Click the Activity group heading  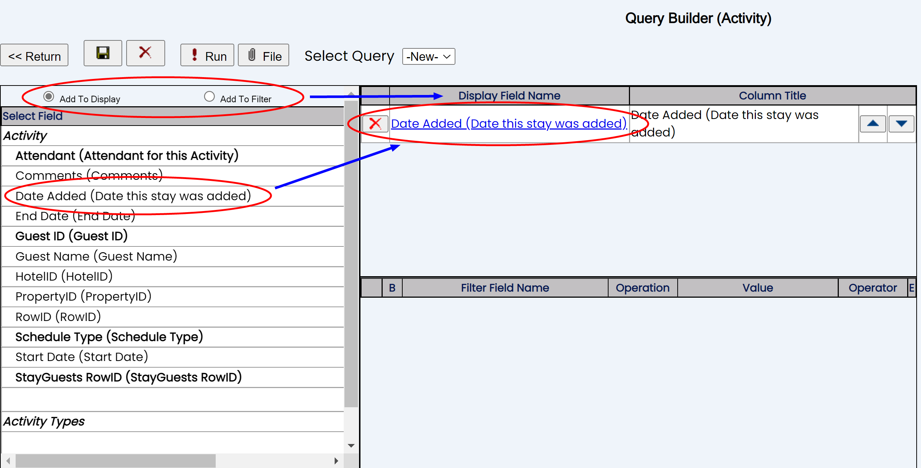(173, 136)
